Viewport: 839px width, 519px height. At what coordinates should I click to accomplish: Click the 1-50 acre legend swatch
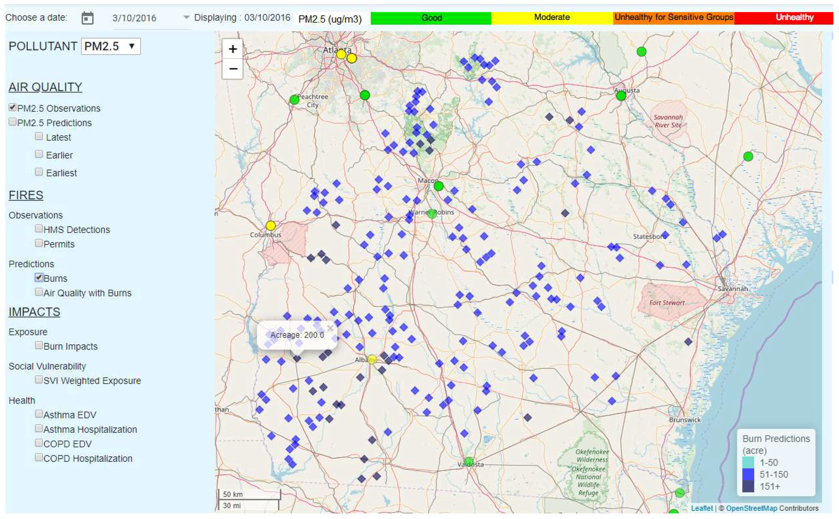748,462
